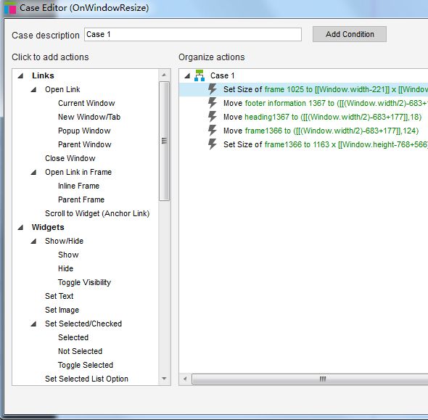Click the Case description input field
The image size is (428, 420).
tap(193, 34)
